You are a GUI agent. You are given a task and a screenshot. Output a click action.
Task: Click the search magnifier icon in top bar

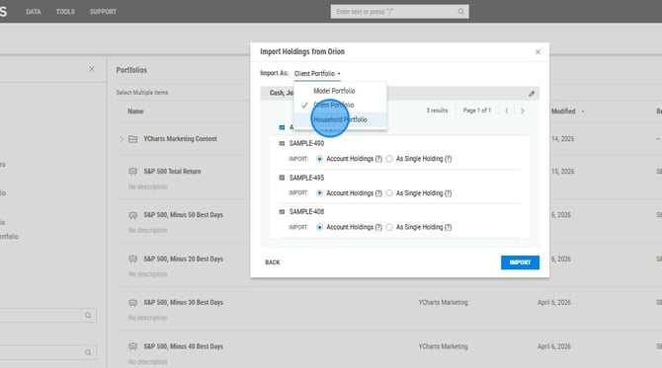(460, 12)
